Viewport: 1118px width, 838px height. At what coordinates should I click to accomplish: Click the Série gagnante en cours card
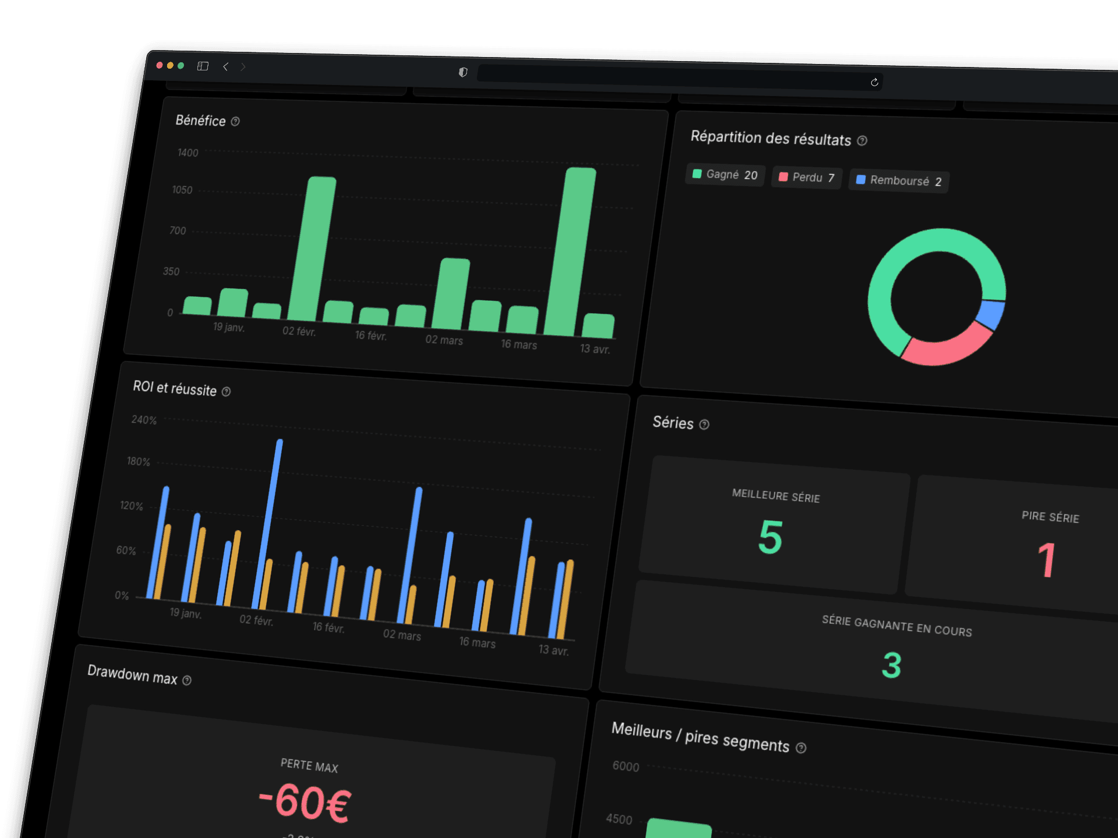tap(873, 652)
